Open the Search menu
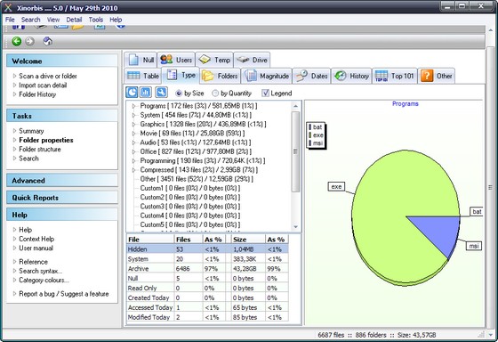Image resolution: width=498 pixels, height=342 pixels. 30,20
